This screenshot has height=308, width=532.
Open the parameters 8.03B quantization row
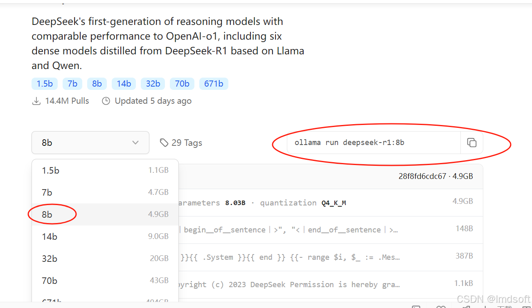click(x=331, y=203)
